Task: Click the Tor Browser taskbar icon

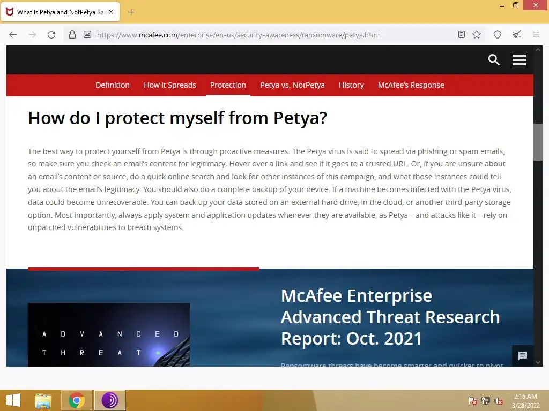Action: 110,400
